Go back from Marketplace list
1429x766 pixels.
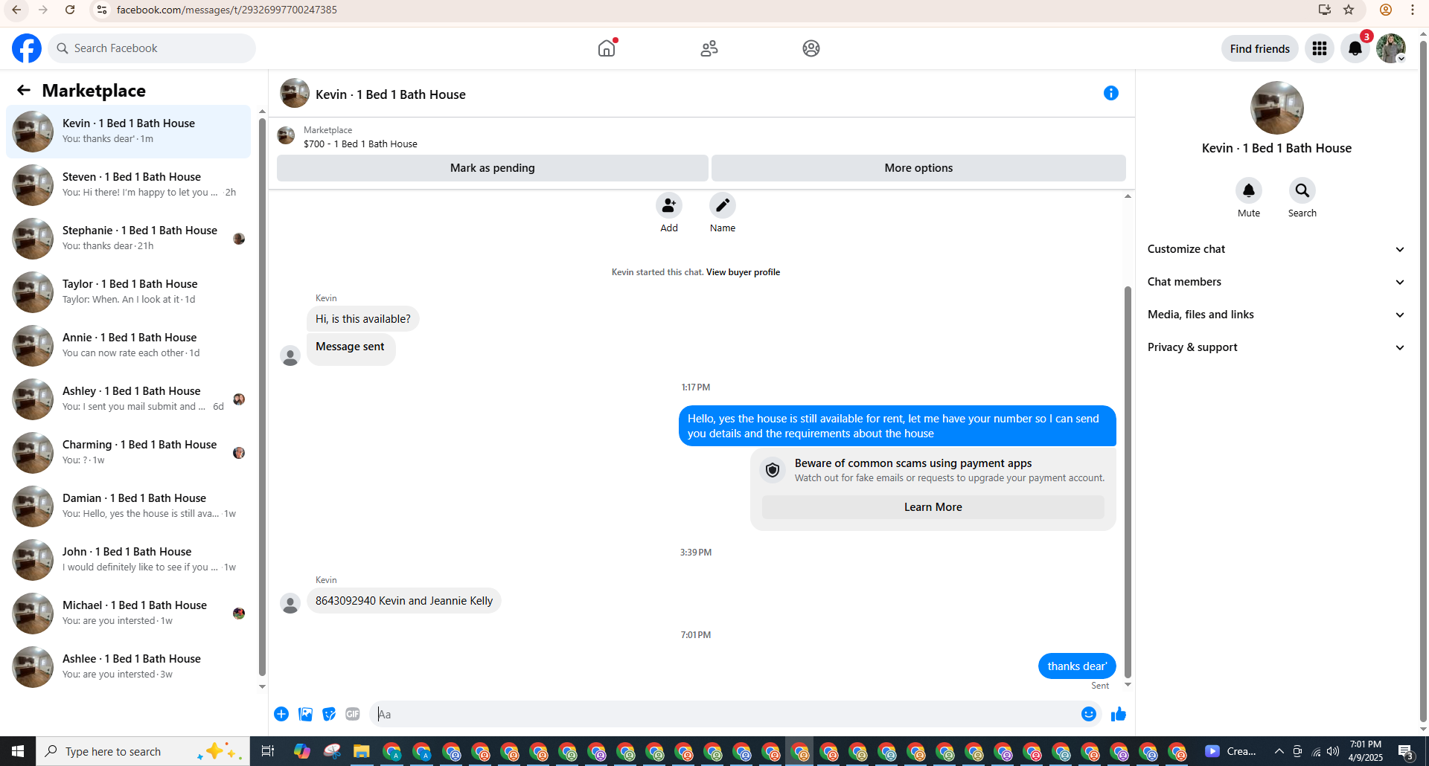pos(24,90)
